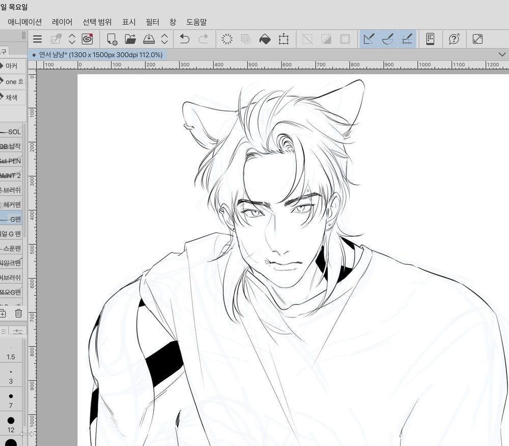
Task: Click Clear outside selection icon
Action: tap(246, 39)
